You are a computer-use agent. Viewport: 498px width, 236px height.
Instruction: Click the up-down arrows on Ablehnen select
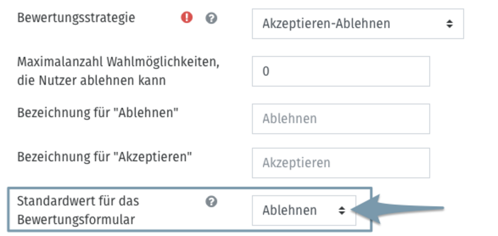[x=342, y=211]
